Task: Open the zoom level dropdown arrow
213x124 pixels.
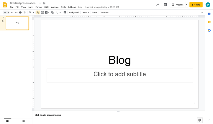Action: (x=33, y=12)
